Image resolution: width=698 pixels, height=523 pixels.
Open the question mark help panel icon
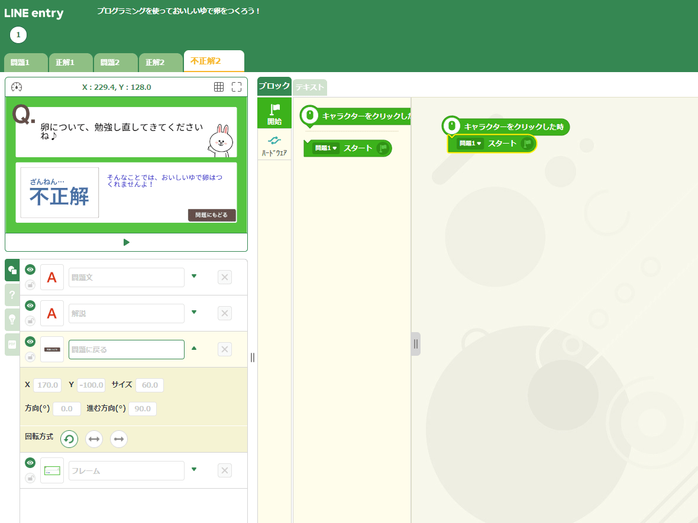(12, 294)
